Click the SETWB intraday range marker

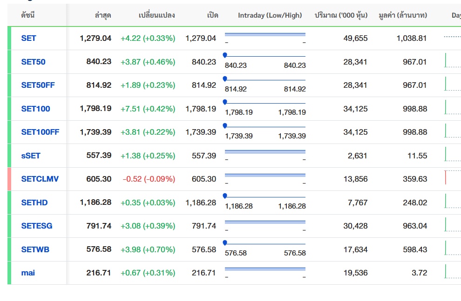(x=225, y=243)
